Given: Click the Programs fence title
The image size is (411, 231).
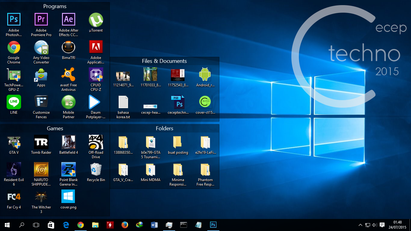Looking at the screenshot, I should click(55, 6).
